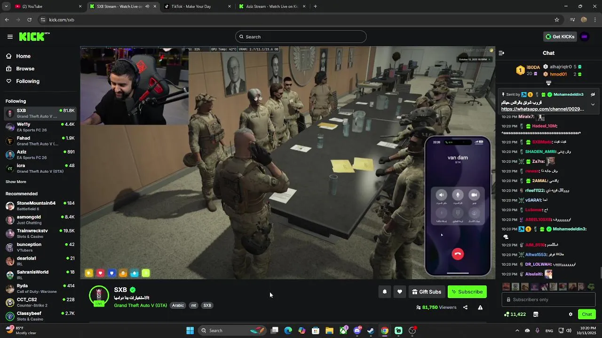Open Grand Theft Auto V (GTA) category link
Screen dimensions: 602x338
point(140,305)
